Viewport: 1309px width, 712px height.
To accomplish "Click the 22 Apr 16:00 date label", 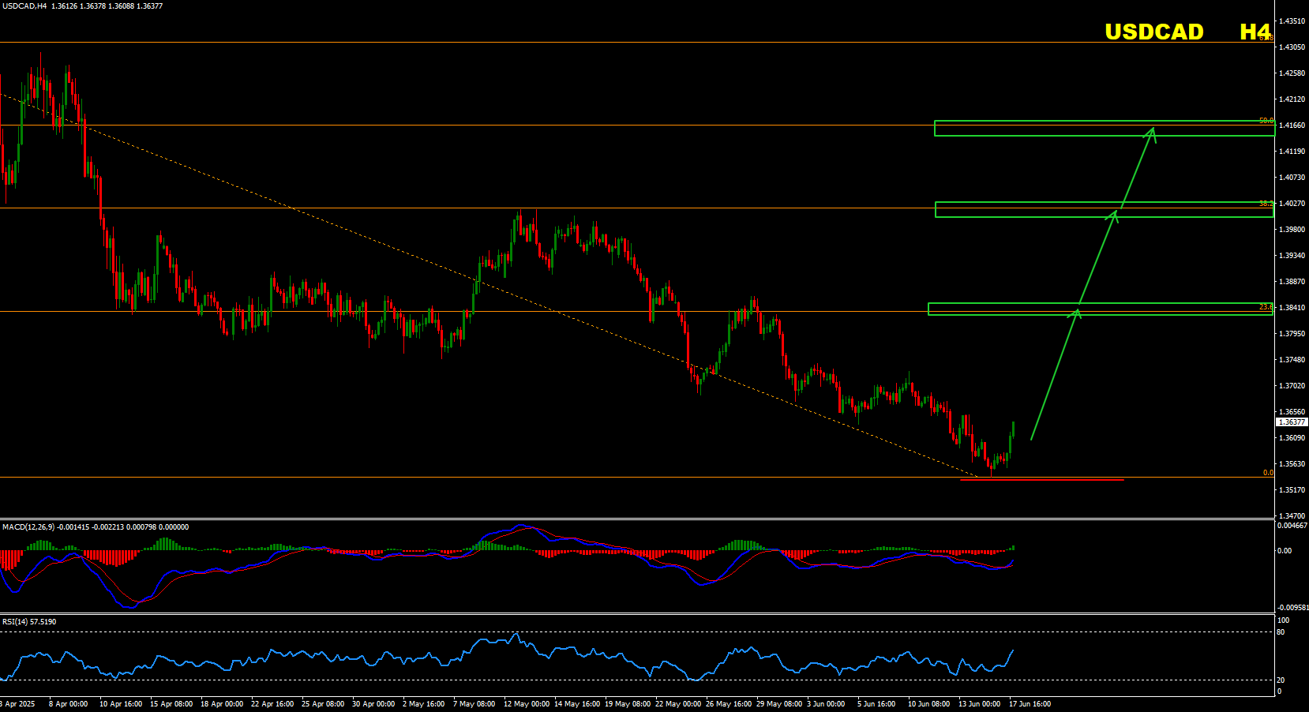I will 272,704.
